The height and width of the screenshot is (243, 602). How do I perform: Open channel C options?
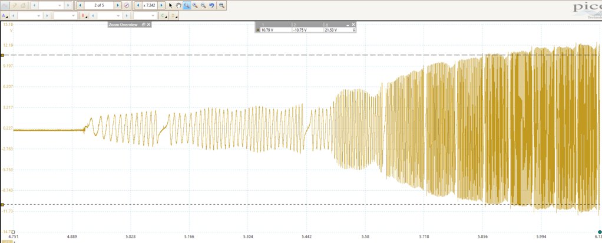(164, 16)
